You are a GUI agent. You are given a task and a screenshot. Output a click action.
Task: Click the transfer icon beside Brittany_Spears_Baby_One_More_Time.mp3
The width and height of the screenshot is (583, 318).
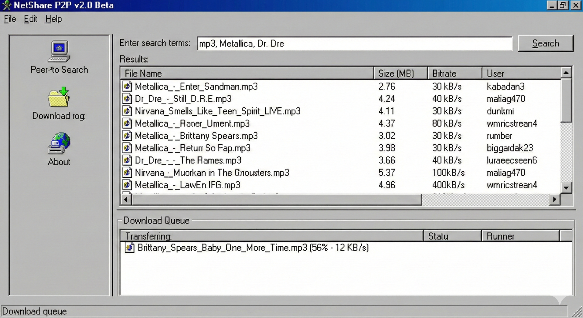[x=130, y=248]
